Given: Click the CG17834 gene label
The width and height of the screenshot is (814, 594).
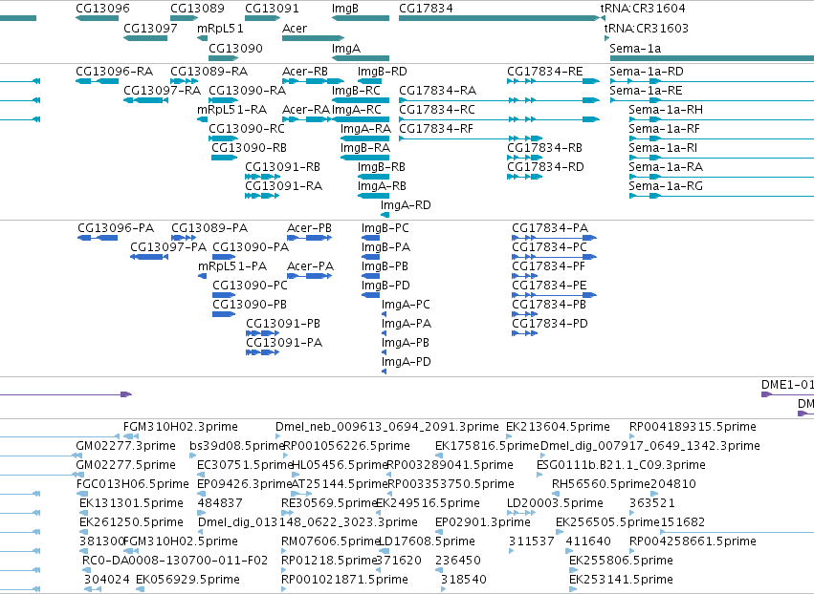Looking at the screenshot, I should [426, 9].
